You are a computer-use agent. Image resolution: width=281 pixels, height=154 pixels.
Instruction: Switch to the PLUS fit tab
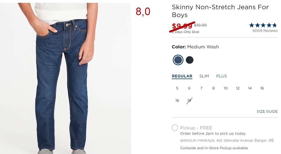point(221,76)
